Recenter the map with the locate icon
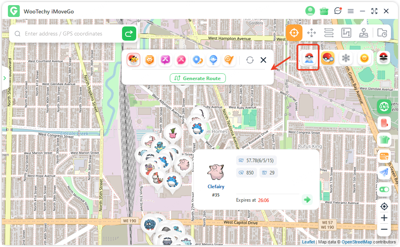The height and width of the screenshot is (247, 400). pyautogui.click(x=384, y=206)
